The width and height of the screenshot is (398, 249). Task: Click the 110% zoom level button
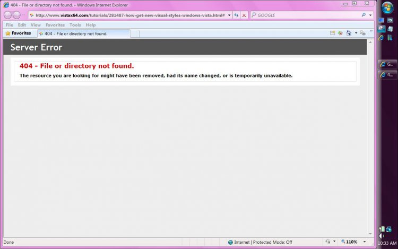pos(349,242)
